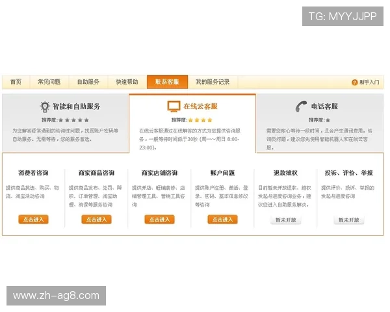
Task: Click 点击进入 under 消费者咨询
Action: point(33,220)
